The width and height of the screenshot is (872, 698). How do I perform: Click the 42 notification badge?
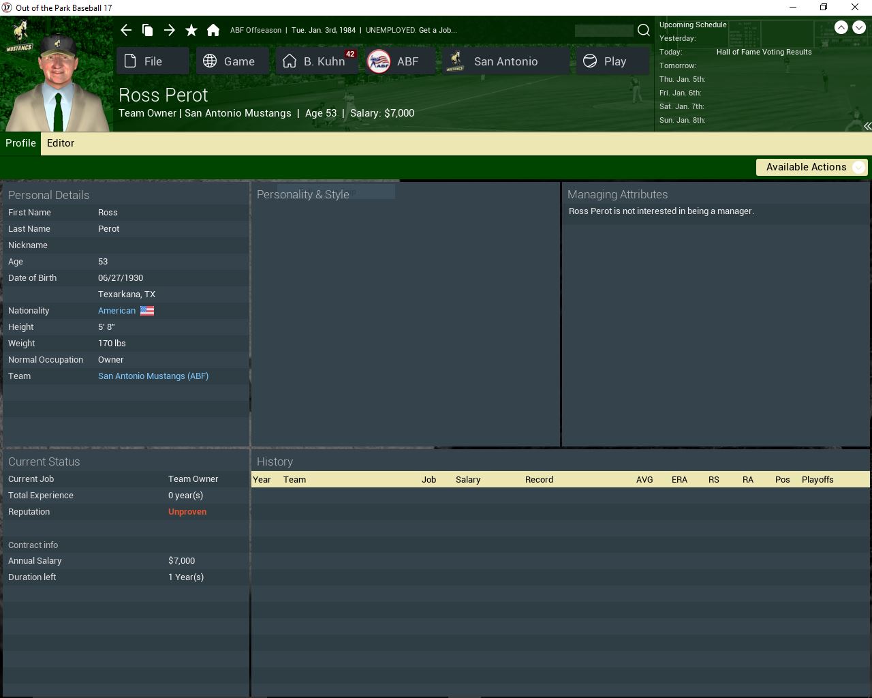(350, 54)
